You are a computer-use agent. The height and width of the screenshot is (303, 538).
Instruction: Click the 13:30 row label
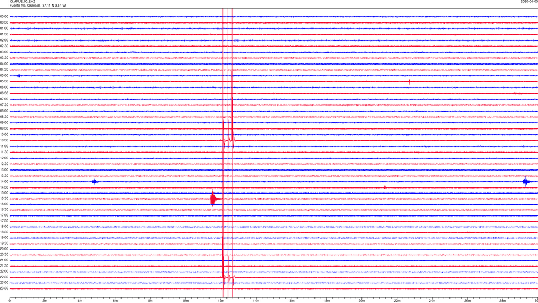(x=4, y=176)
